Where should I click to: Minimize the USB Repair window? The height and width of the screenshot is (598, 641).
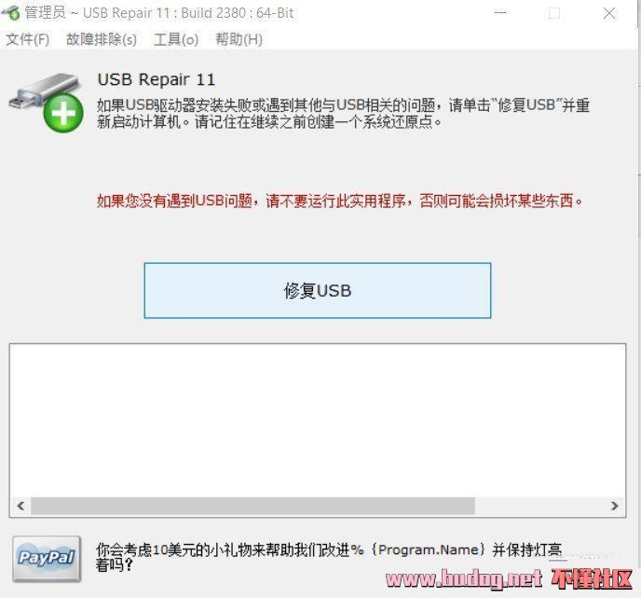[x=500, y=13]
